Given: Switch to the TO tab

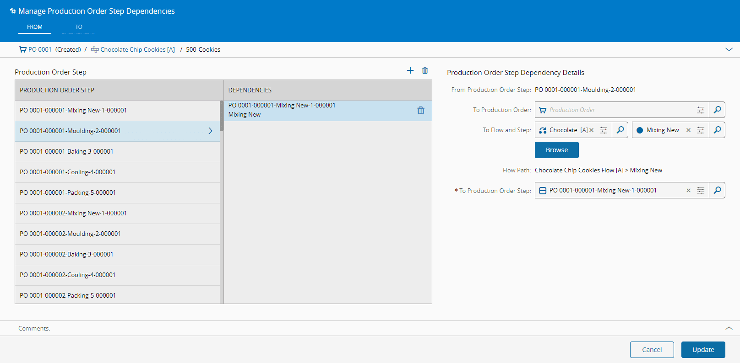Looking at the screenshot, I should [x=79, y=27].
